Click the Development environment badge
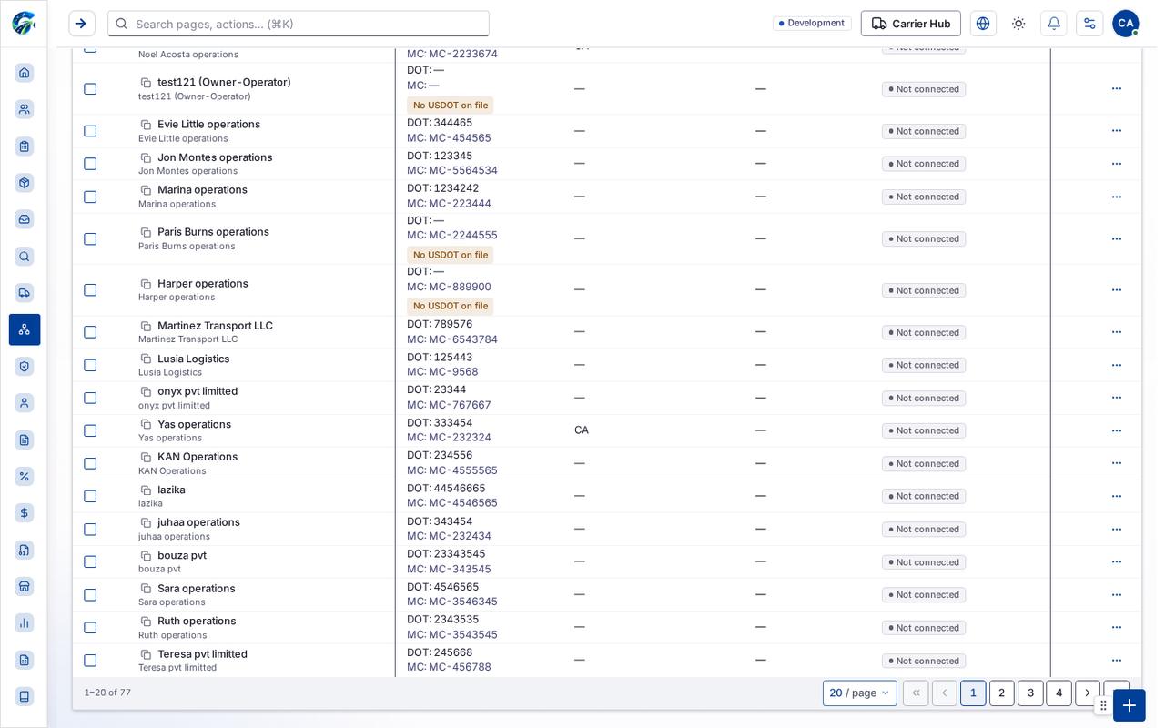This screenshot has width=1165, height=728. click(x=812, y=24)
